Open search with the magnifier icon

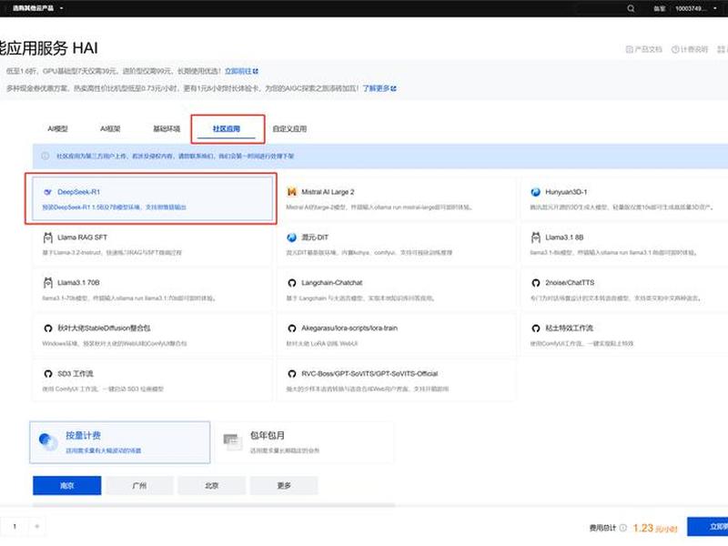[631, 8]
